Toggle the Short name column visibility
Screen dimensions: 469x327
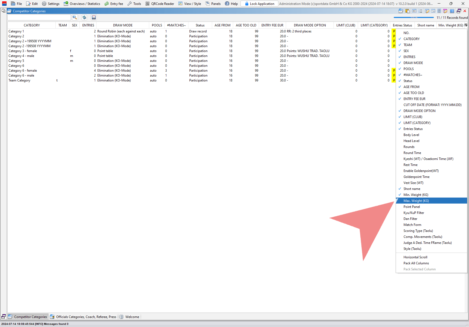pyautogui.click(x=412, y=189)
